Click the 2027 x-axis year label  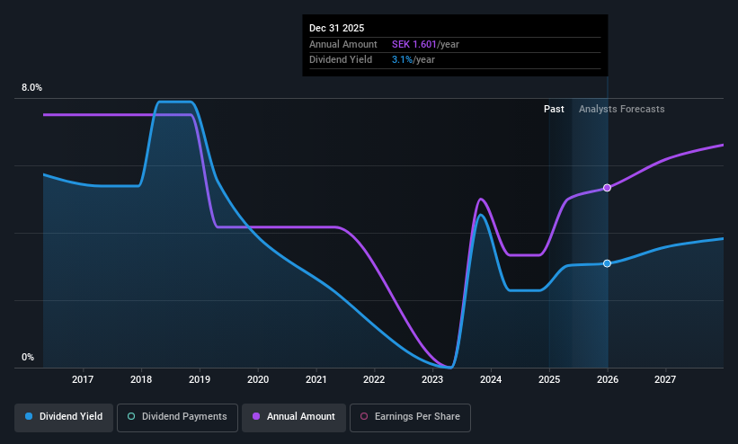[x=665, y=379]
